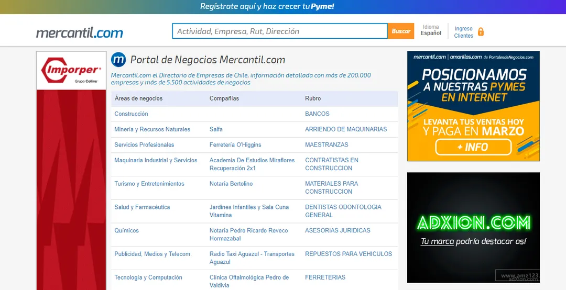Open Maquinaria Industrial y Servicios area
The width and height of the screenshot is (566, 290).
click(x=156, y=160)
